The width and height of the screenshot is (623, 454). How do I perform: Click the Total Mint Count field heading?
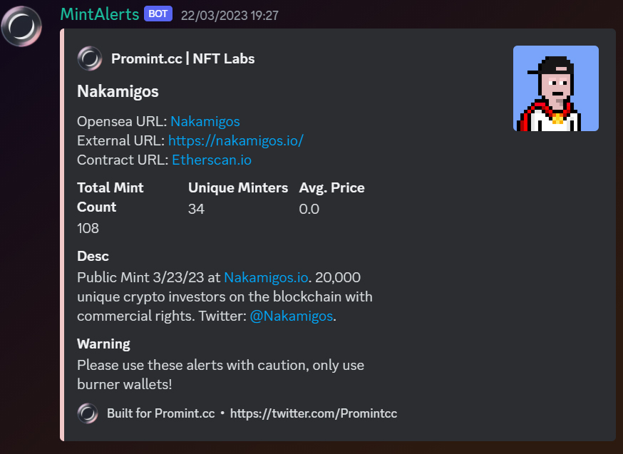click(110, 197)
